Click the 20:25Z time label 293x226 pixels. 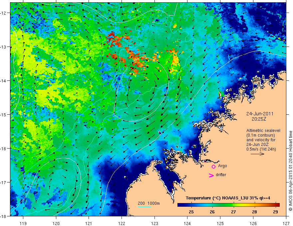(x=259, y=119)
